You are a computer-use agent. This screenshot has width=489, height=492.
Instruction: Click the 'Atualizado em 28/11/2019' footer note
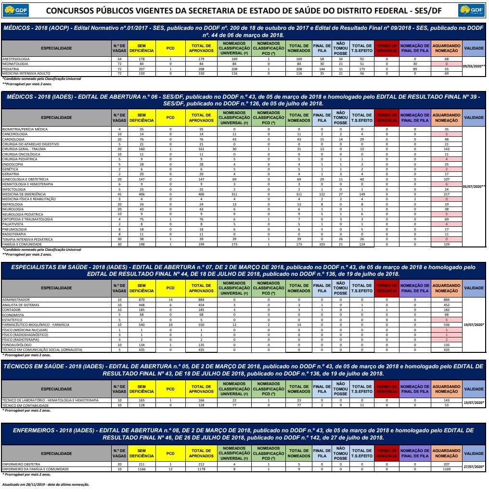click(x=46, y=484)
